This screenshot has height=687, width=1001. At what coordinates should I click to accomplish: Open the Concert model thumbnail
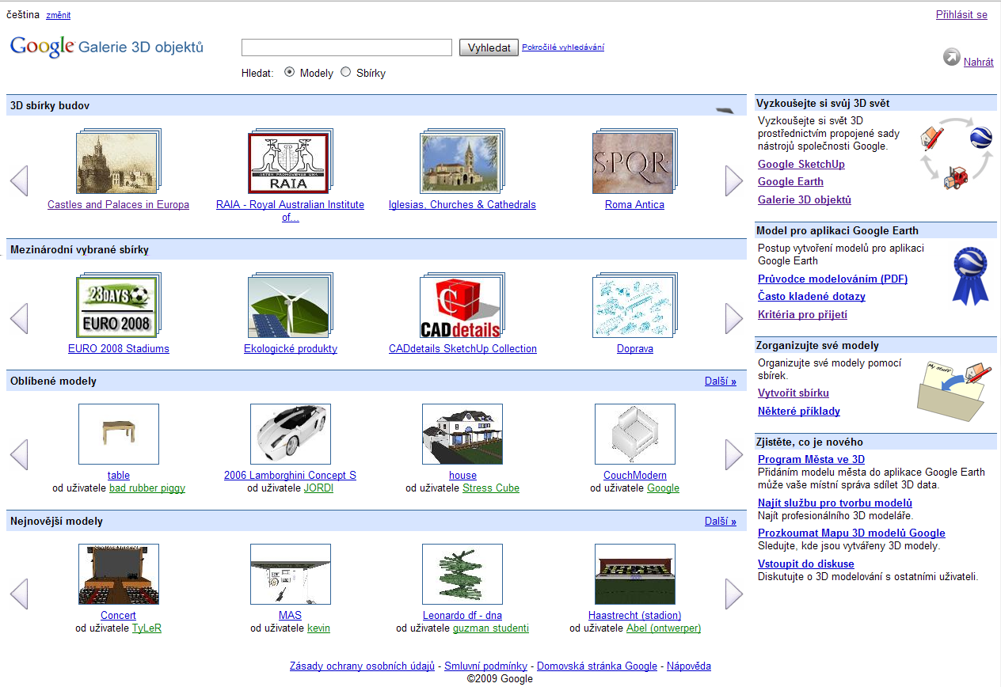click(x=119, y=574)
